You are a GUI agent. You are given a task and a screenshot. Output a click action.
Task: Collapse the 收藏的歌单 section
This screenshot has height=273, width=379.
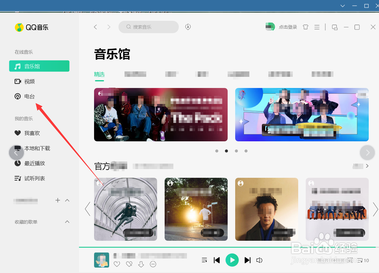click(x=67, y=222)
